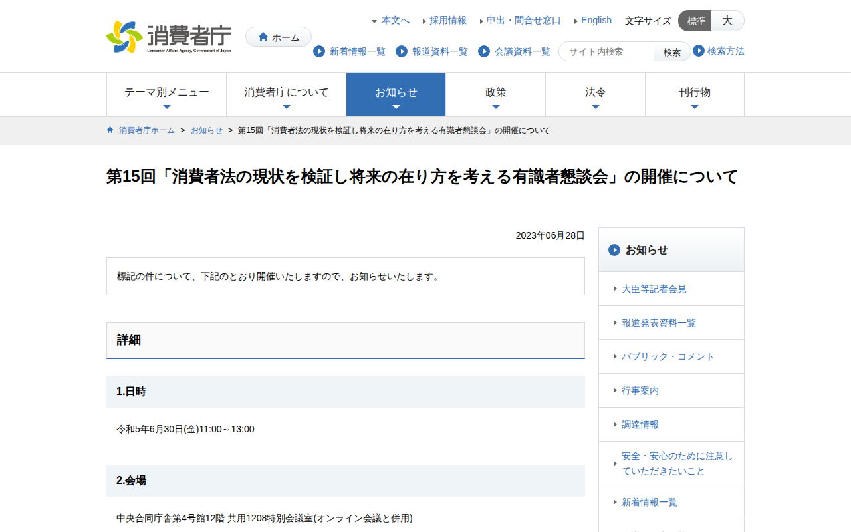This screenshot has width=851, height=532.
Task: Switch to English site
Action: point(596,21)
